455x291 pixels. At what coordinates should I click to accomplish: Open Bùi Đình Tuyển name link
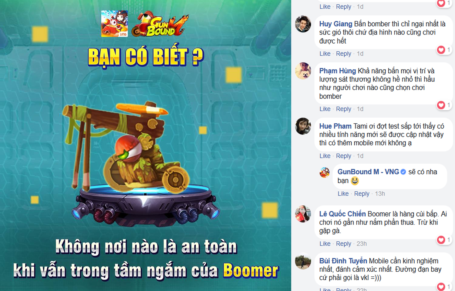343,261
